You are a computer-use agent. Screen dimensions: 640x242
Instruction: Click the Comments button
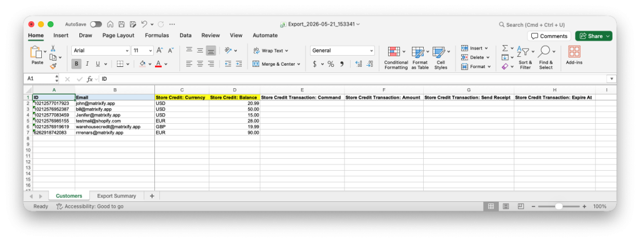click(x=549, y=36)
